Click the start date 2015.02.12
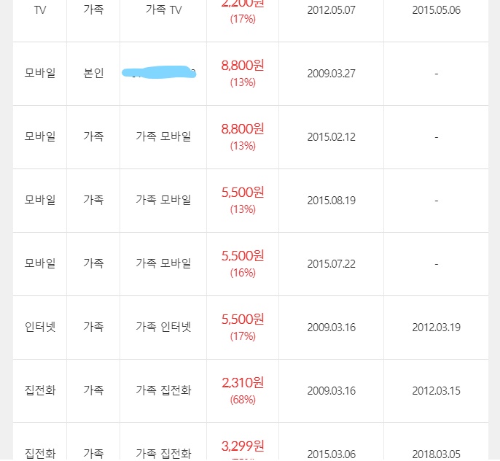The image size is (500, 461). [x=331, y=137]
